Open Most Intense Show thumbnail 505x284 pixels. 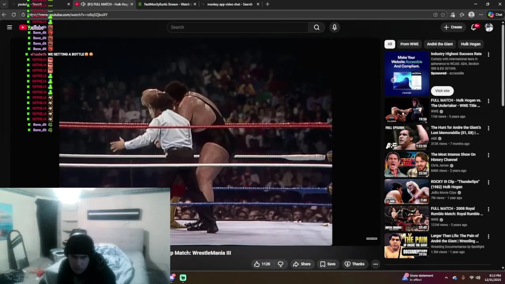[x=406, y=164]
